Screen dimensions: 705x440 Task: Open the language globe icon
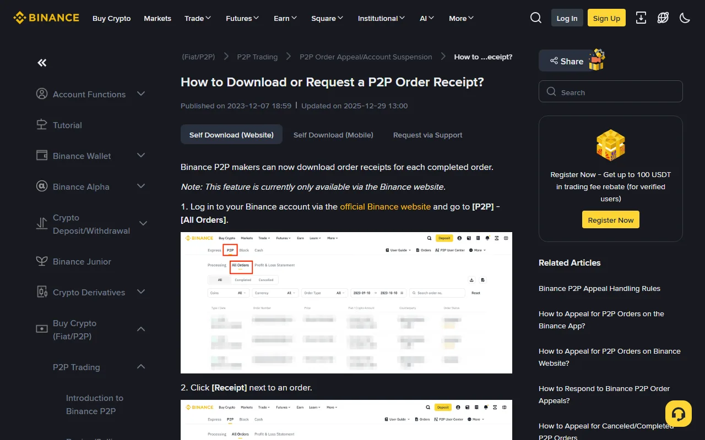tap(663, 18)
